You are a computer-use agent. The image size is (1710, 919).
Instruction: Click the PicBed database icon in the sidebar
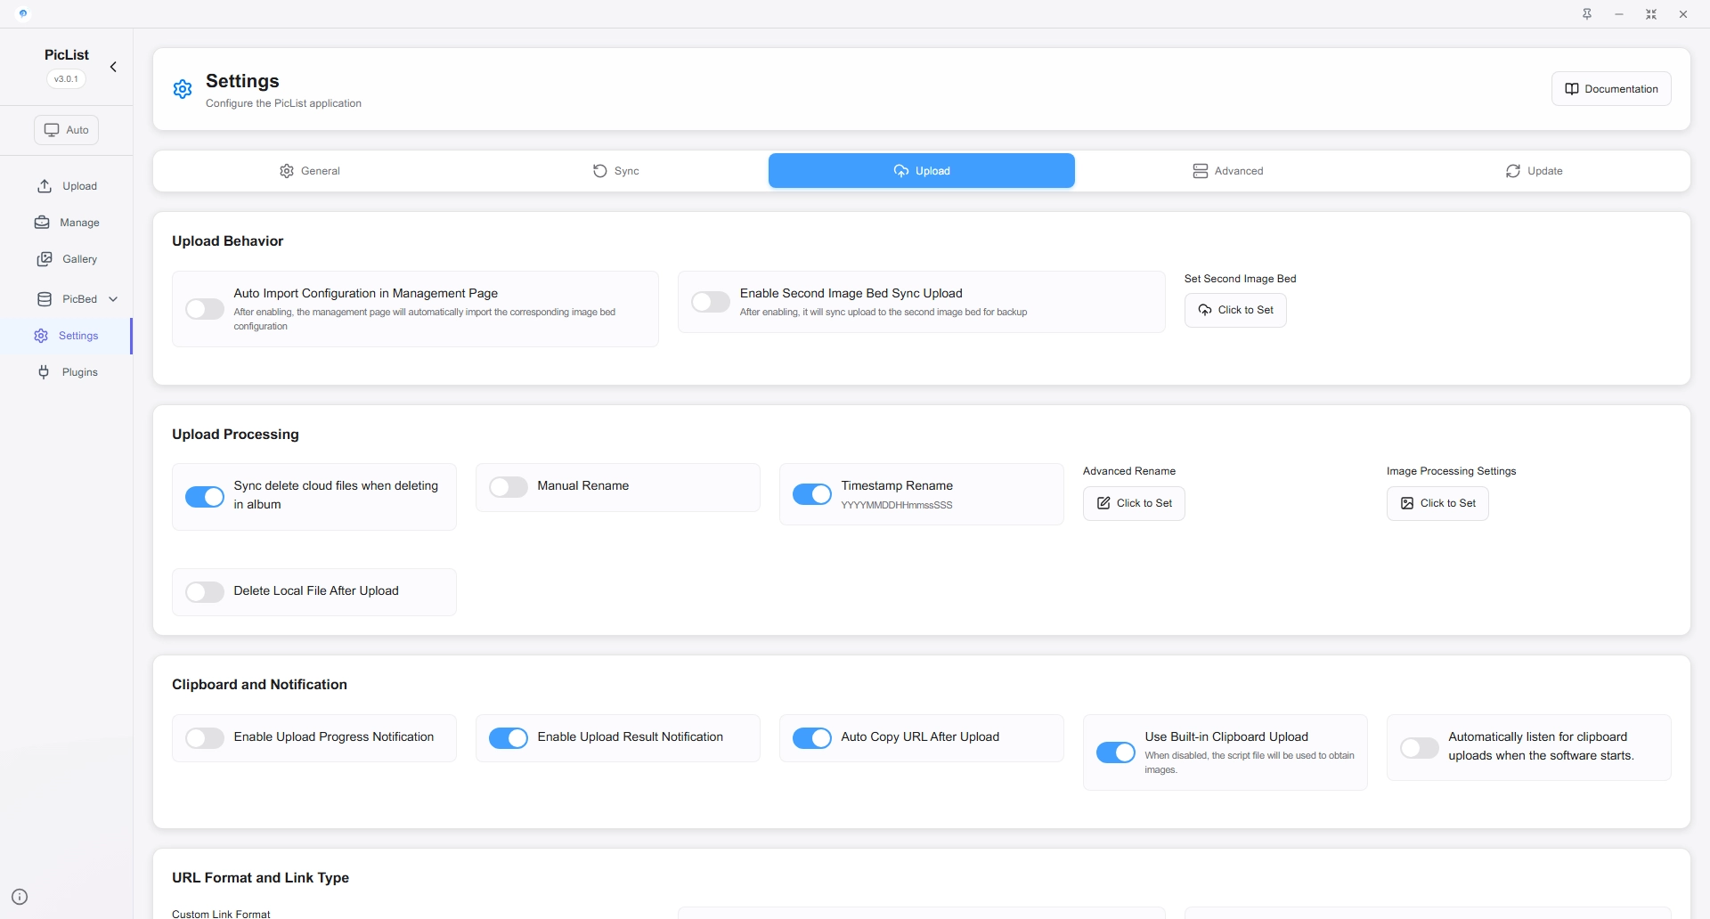pos(45,299)
